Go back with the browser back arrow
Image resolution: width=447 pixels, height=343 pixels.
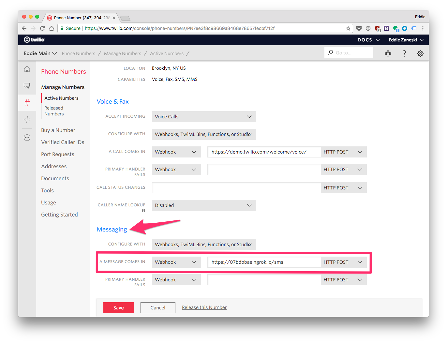pyautogui.click(x=24, y=28)
